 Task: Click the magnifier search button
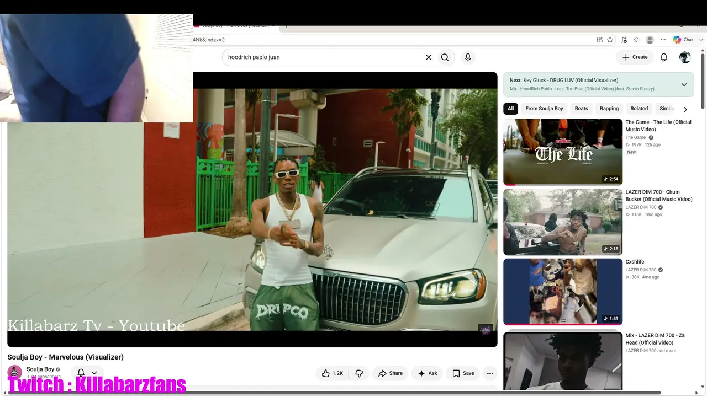(x=445, y=57)
